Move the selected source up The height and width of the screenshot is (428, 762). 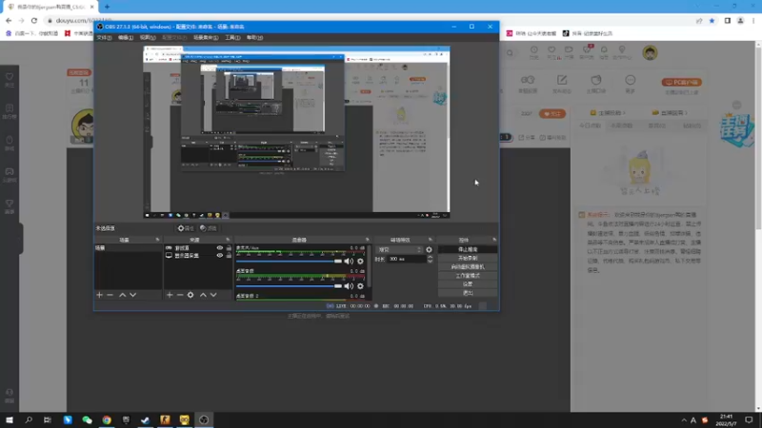[203, 295]
